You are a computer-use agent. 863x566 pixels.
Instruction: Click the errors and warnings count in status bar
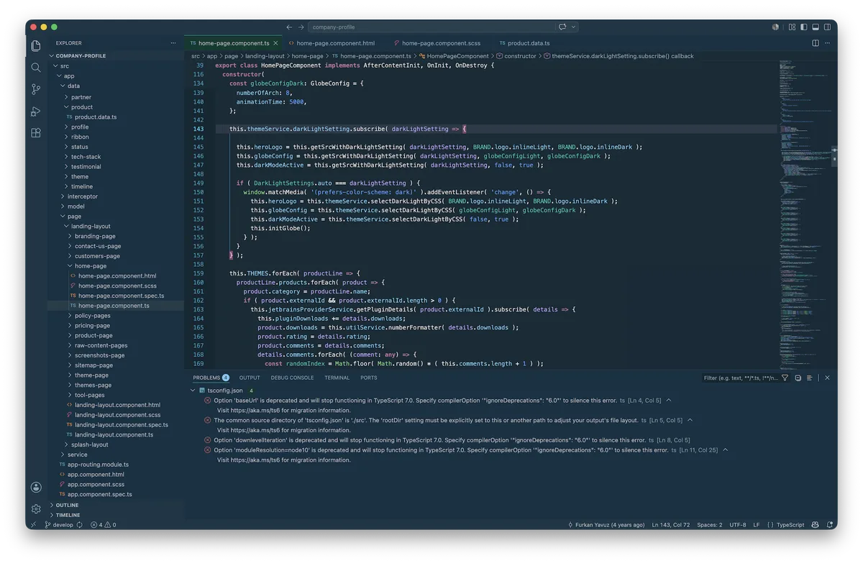103,525
